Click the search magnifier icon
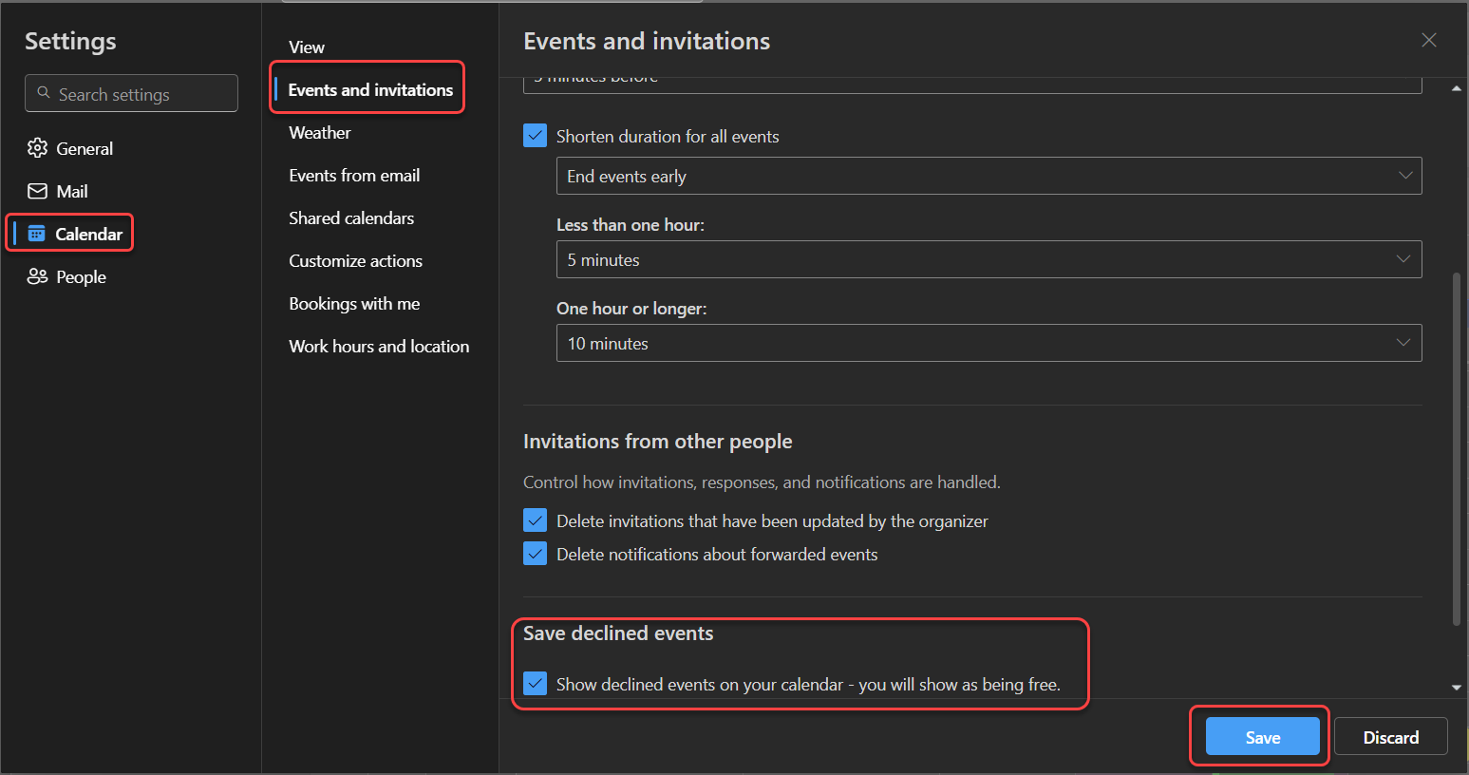Screen dimensions: 1469x775 point(44,93)
